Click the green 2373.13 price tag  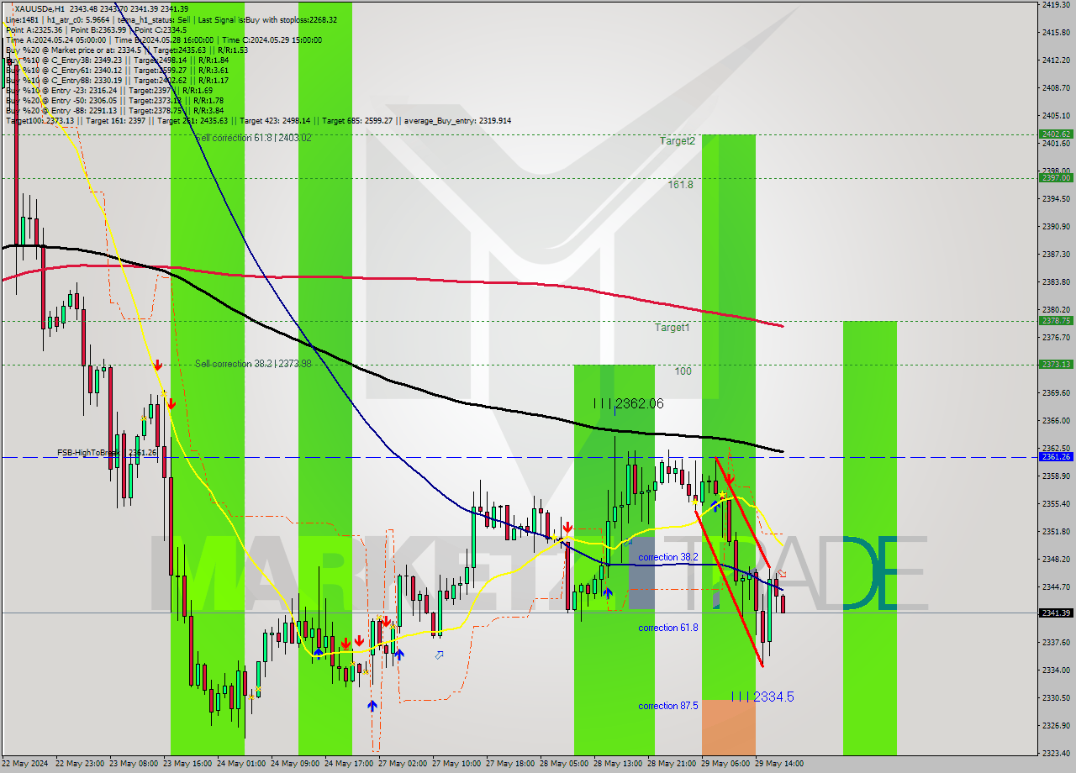pos(1056,364)
